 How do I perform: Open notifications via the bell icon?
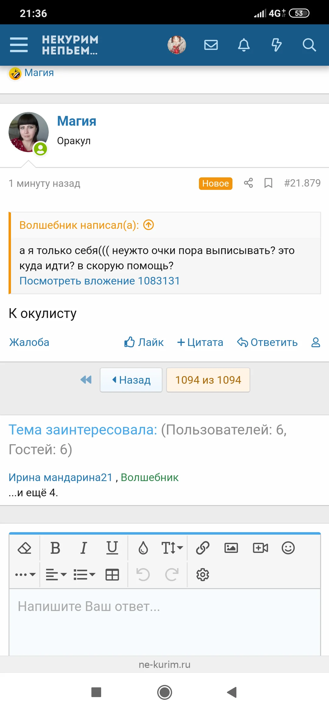(x=243, y=45)
